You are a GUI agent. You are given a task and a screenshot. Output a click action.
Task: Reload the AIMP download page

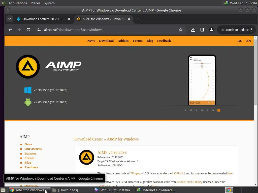[x=28, y=30]
